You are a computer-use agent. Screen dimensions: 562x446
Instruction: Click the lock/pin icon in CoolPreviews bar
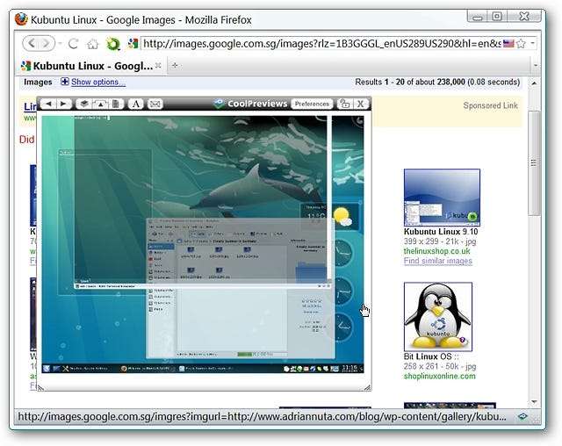click(344, 104)
